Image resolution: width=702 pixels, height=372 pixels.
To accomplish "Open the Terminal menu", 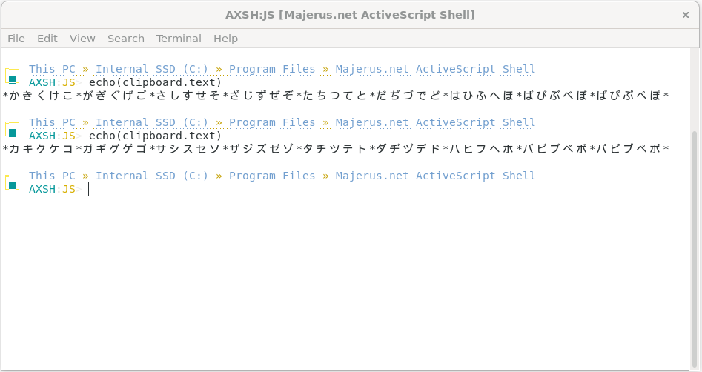I will (x=179, y=39).
